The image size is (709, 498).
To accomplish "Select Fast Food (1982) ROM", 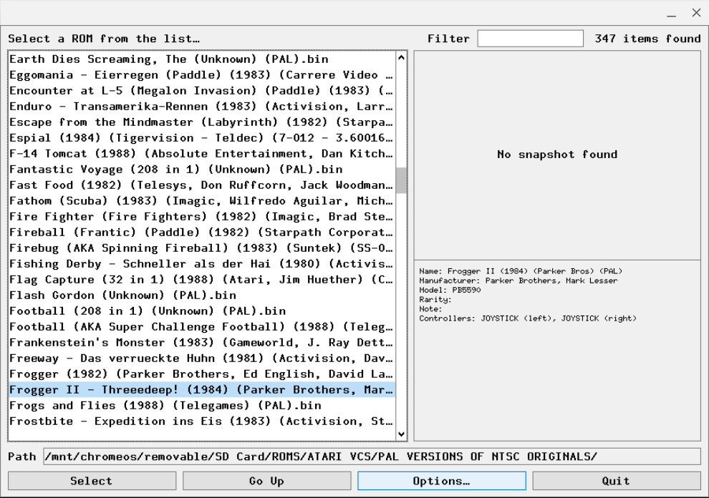I will click(202, 185).
